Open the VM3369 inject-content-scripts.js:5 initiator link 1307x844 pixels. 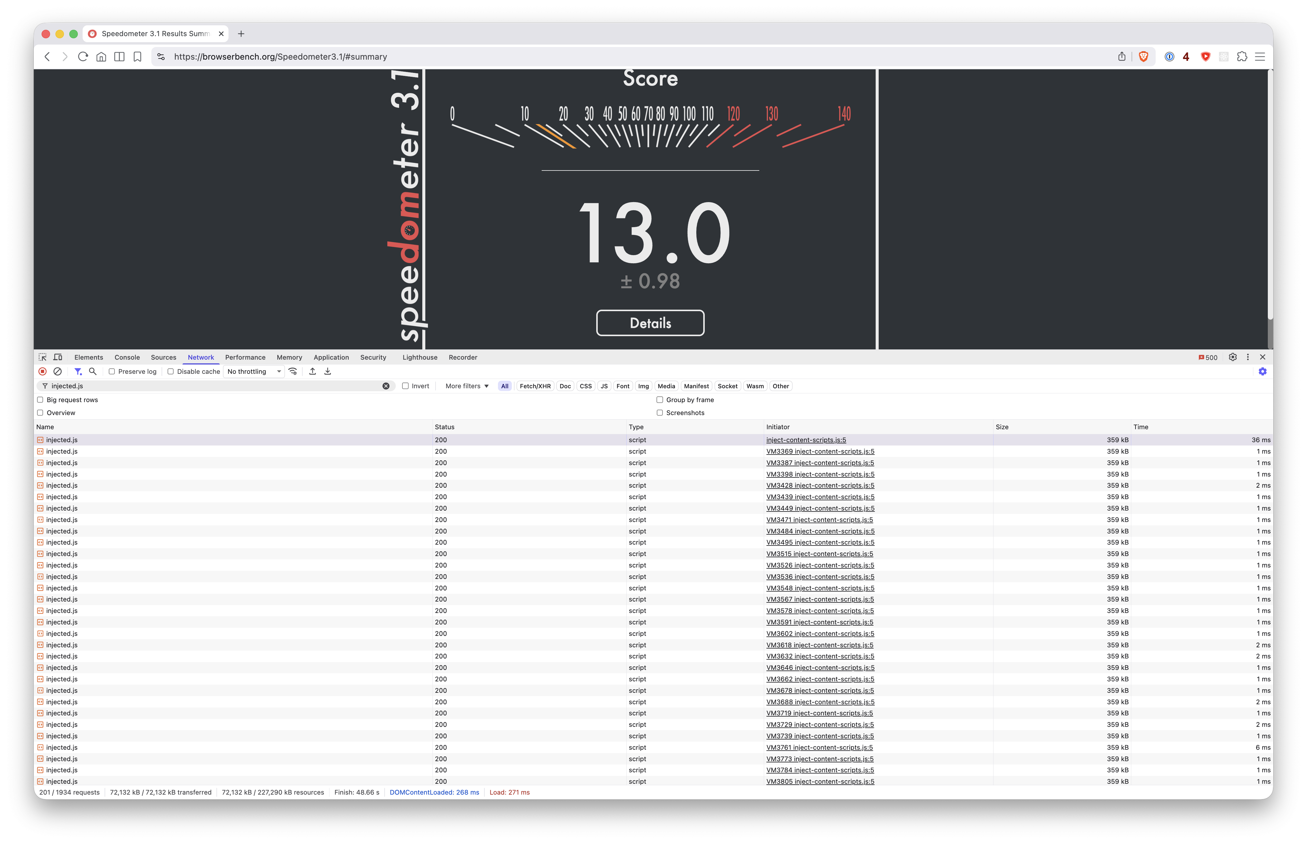pyautogui.click(x=820, y=452)
